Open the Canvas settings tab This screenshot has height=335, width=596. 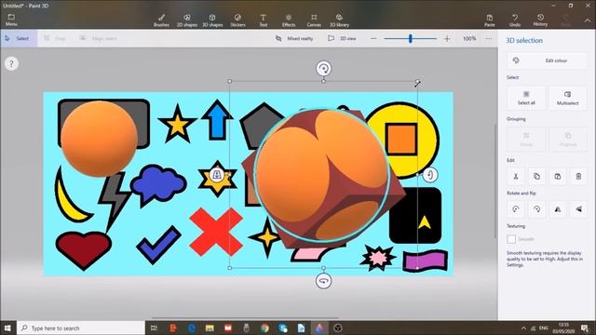314,20
